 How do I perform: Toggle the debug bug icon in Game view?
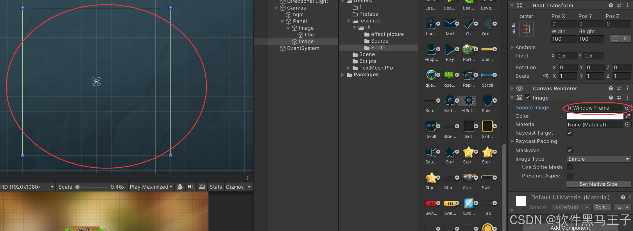180,187
